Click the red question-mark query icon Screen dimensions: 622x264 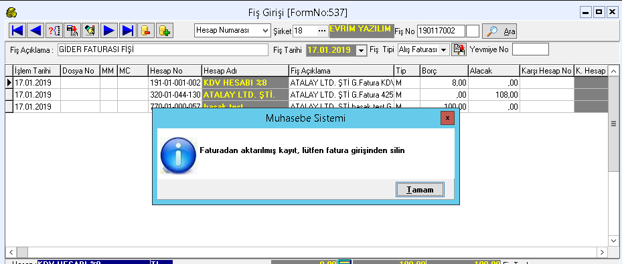pyautogui.click(x=54, y=31)
